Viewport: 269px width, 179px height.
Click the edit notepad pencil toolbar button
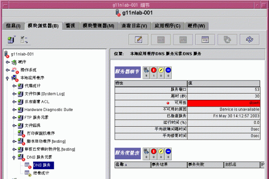(x=139, y=39)
